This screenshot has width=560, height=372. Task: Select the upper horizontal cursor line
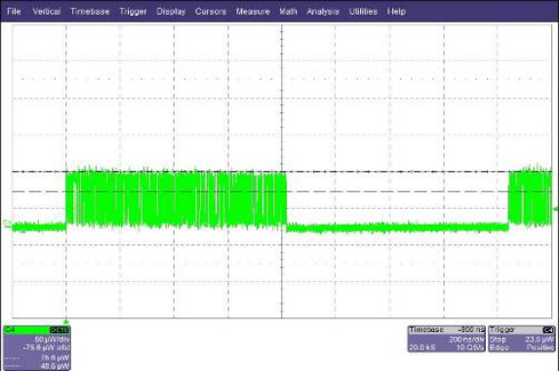(x=281, y=172)
